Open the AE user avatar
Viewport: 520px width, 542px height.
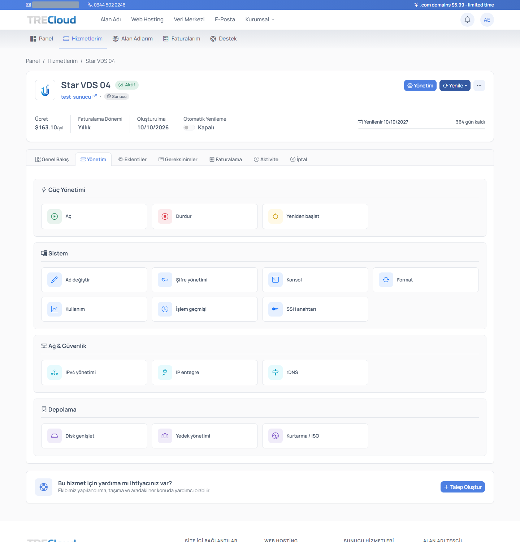pyautogui.click(x=487, y=20)
